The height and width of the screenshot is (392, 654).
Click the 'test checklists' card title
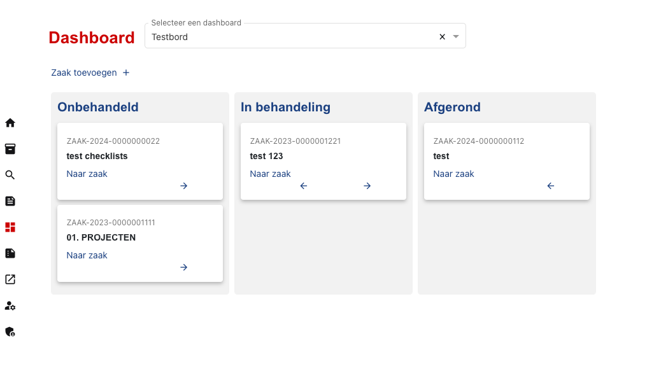(97, 156)
